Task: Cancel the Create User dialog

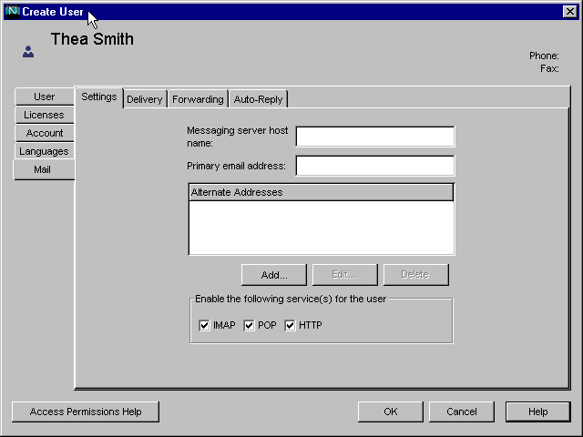Action: pyautogui.click(x=462, y=412)
